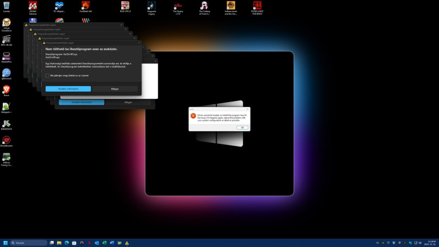Open the PC health heart-monitor shortcut
The width and height of the screenshot is (439, 247).
coord(59,7)
